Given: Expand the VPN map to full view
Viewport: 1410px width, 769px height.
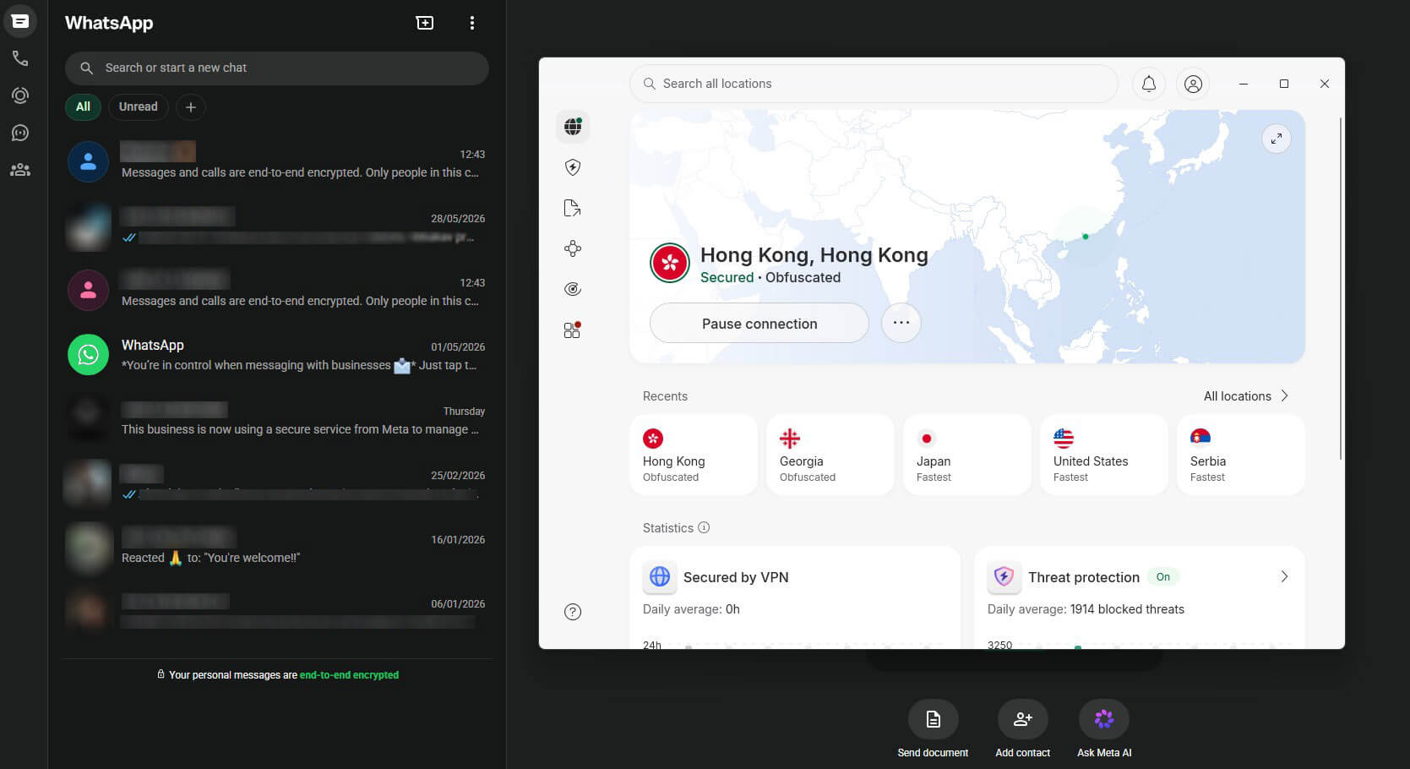Looking at the screenshot, I should coord(1277,139).
